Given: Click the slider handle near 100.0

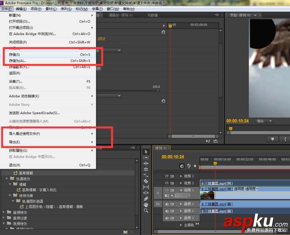Looking at the screenshot, I should click(x=158, y=91).
